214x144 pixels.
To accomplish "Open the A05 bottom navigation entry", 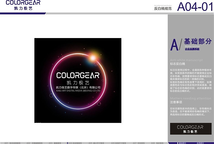I will click(96, 143).
